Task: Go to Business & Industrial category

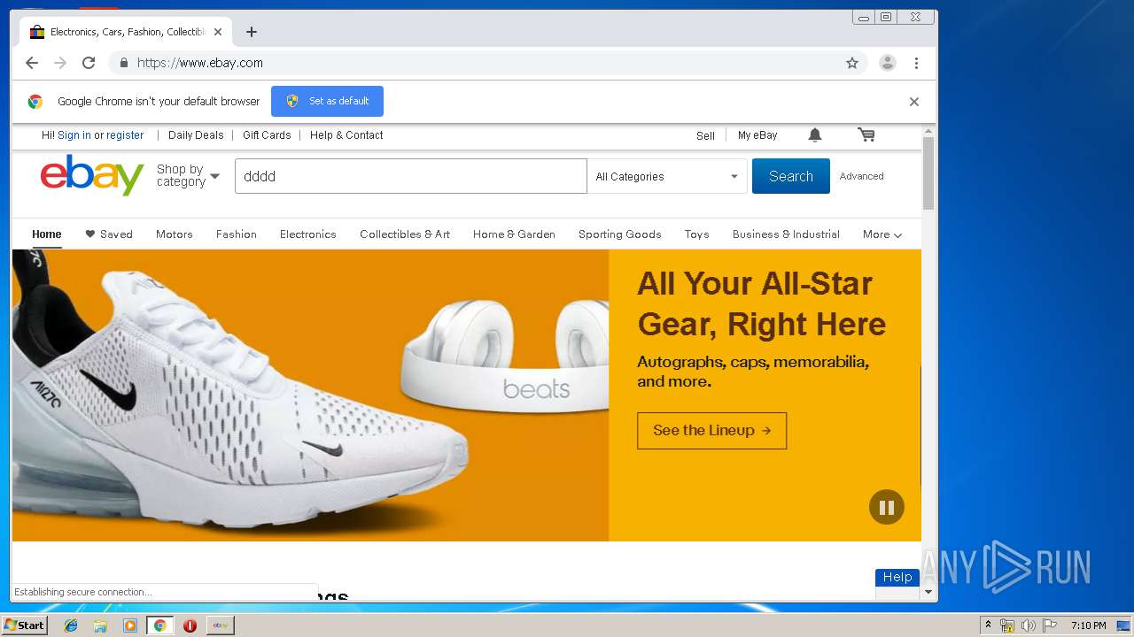Action: pos(786,234)
